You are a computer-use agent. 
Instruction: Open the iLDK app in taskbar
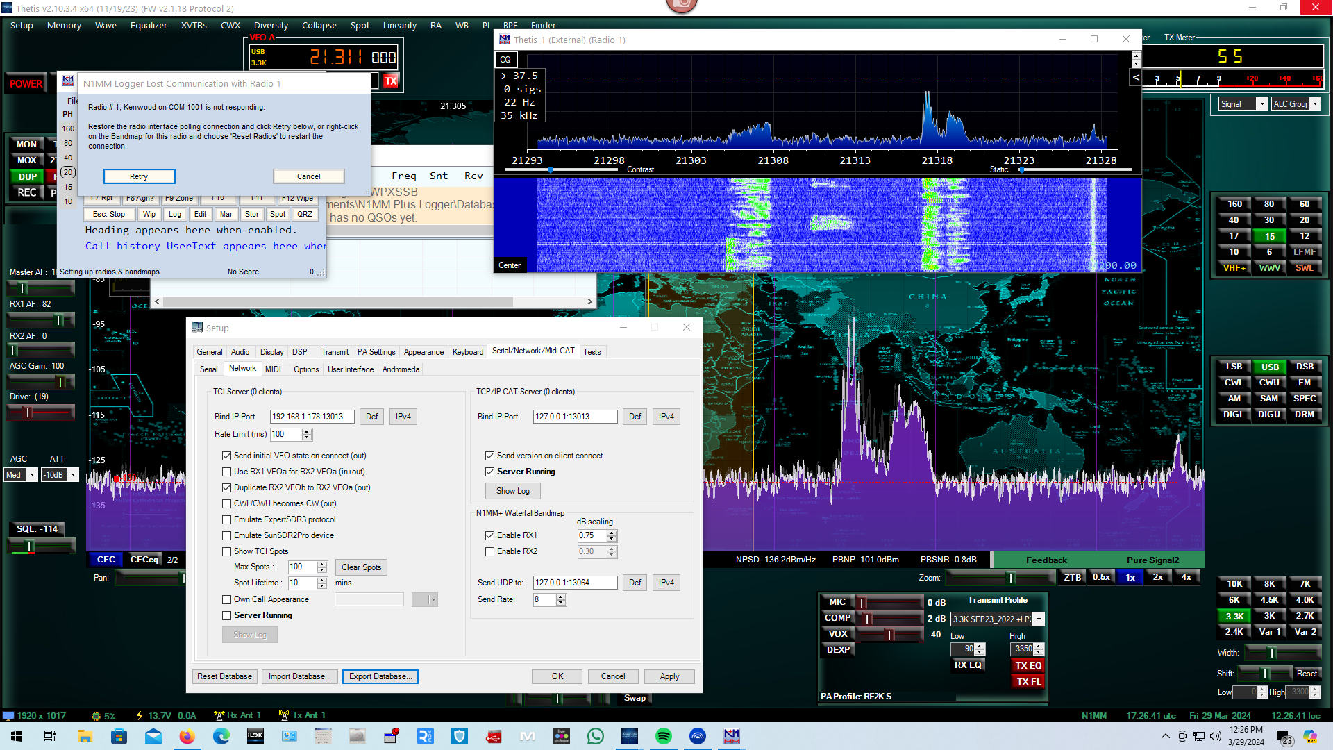(x=255, y=736)
